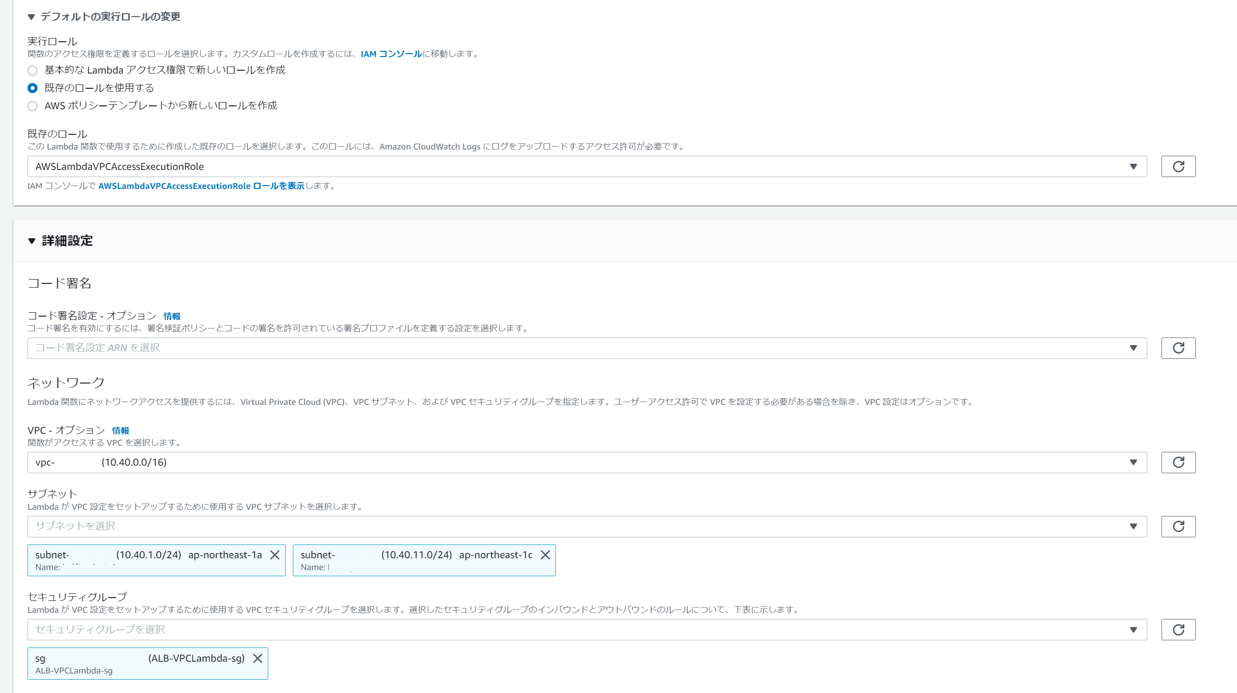Viewport: 1237px width, 693px height.
Task: Select 既存のロールを使用する option
Action: (32, 88)
